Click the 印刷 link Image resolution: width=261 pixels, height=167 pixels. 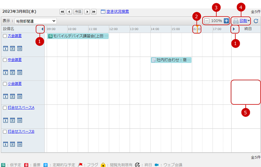pos(243,21)
